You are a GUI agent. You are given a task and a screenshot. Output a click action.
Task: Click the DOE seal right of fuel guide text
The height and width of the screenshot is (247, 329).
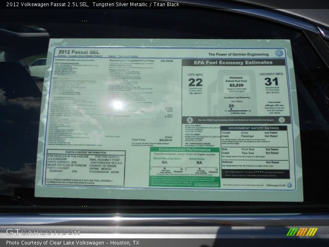281,120
